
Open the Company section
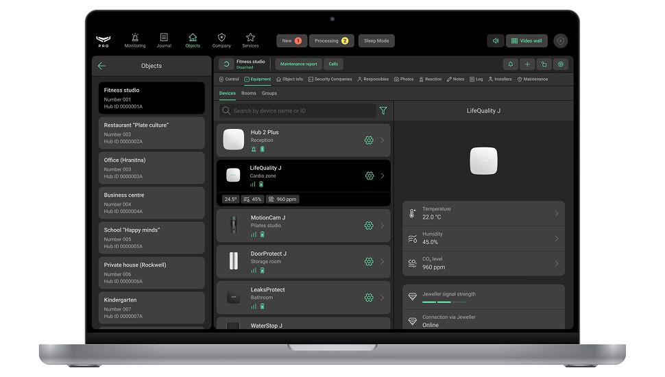tap(221, 40)
